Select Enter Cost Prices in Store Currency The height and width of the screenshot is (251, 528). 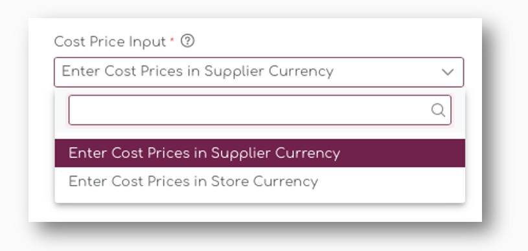(260, 182)
